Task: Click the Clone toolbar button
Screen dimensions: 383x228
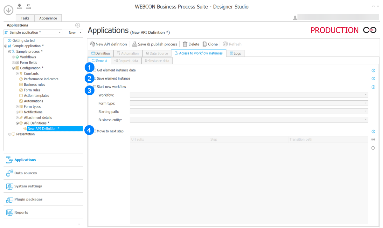Action: (210, 44)
